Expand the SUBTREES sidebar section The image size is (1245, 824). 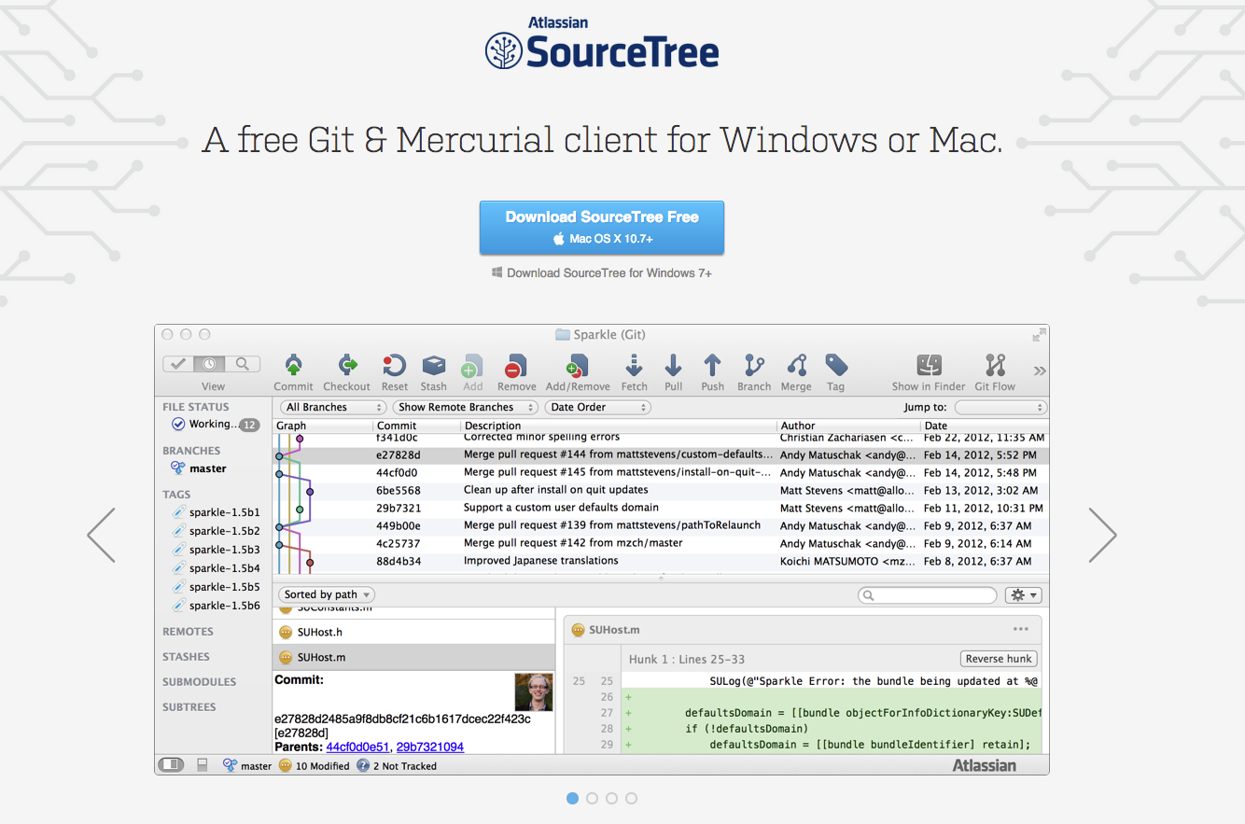pyautogui.click(x=189, y=707)
